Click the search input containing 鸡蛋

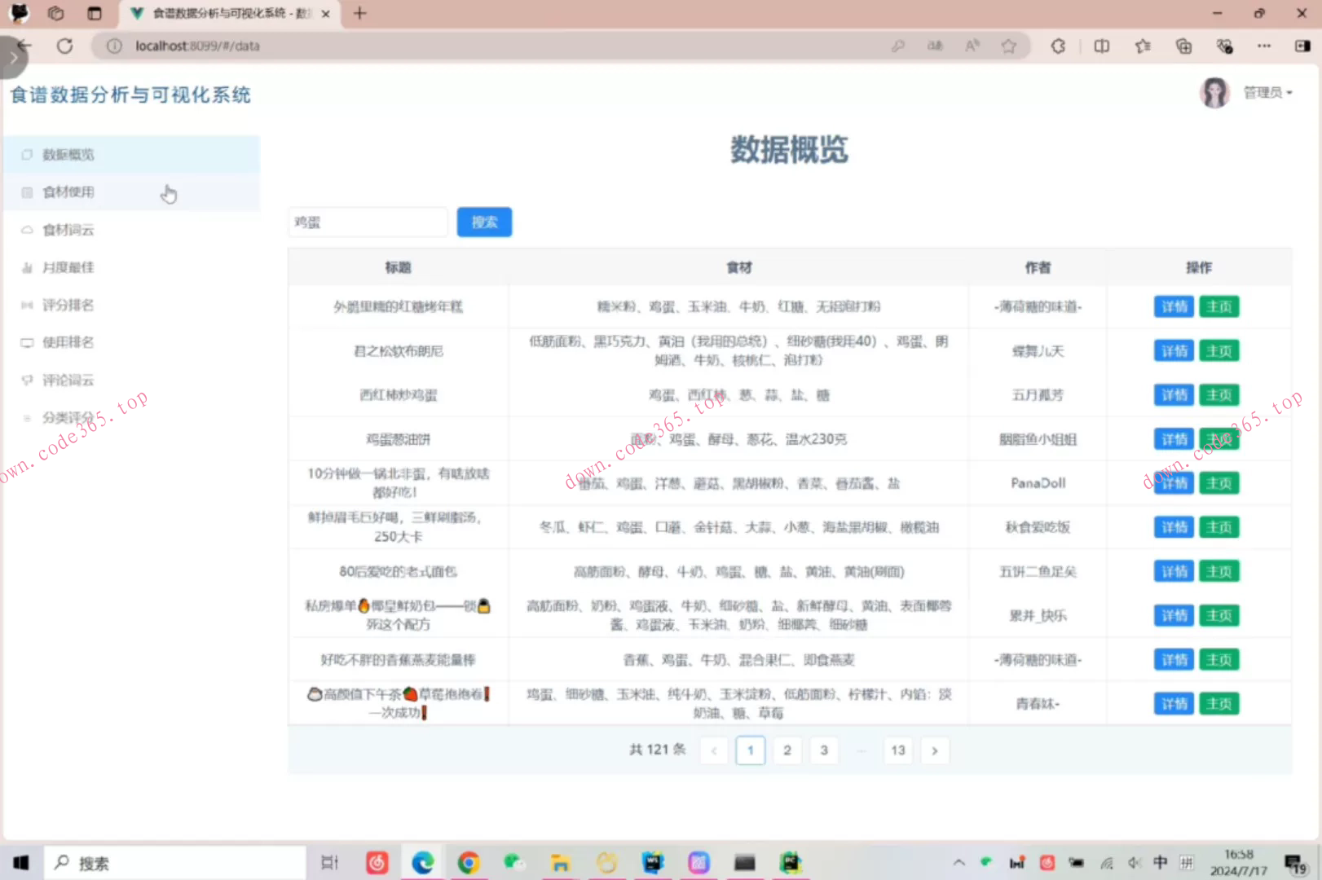(367, 222)
